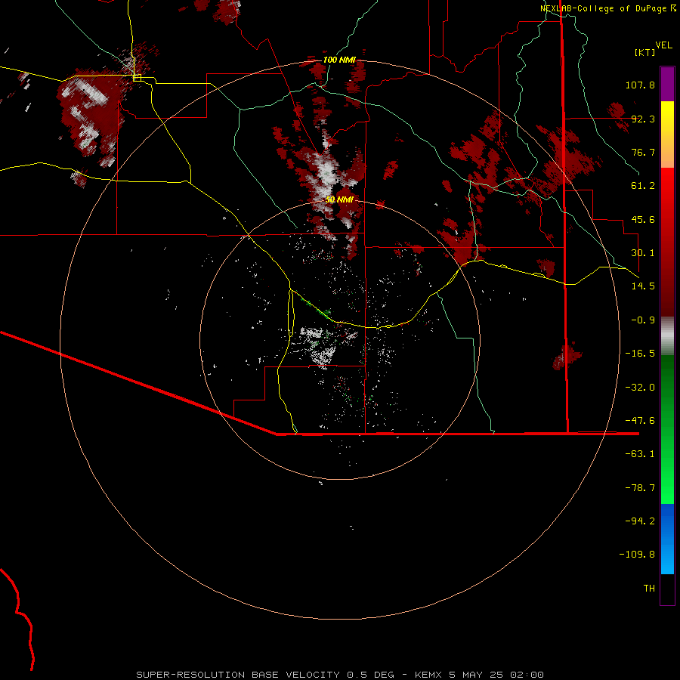Viewport: 680px width, 680px height.
Task: Click the 30.1 legend value
Action: (643, 253)
